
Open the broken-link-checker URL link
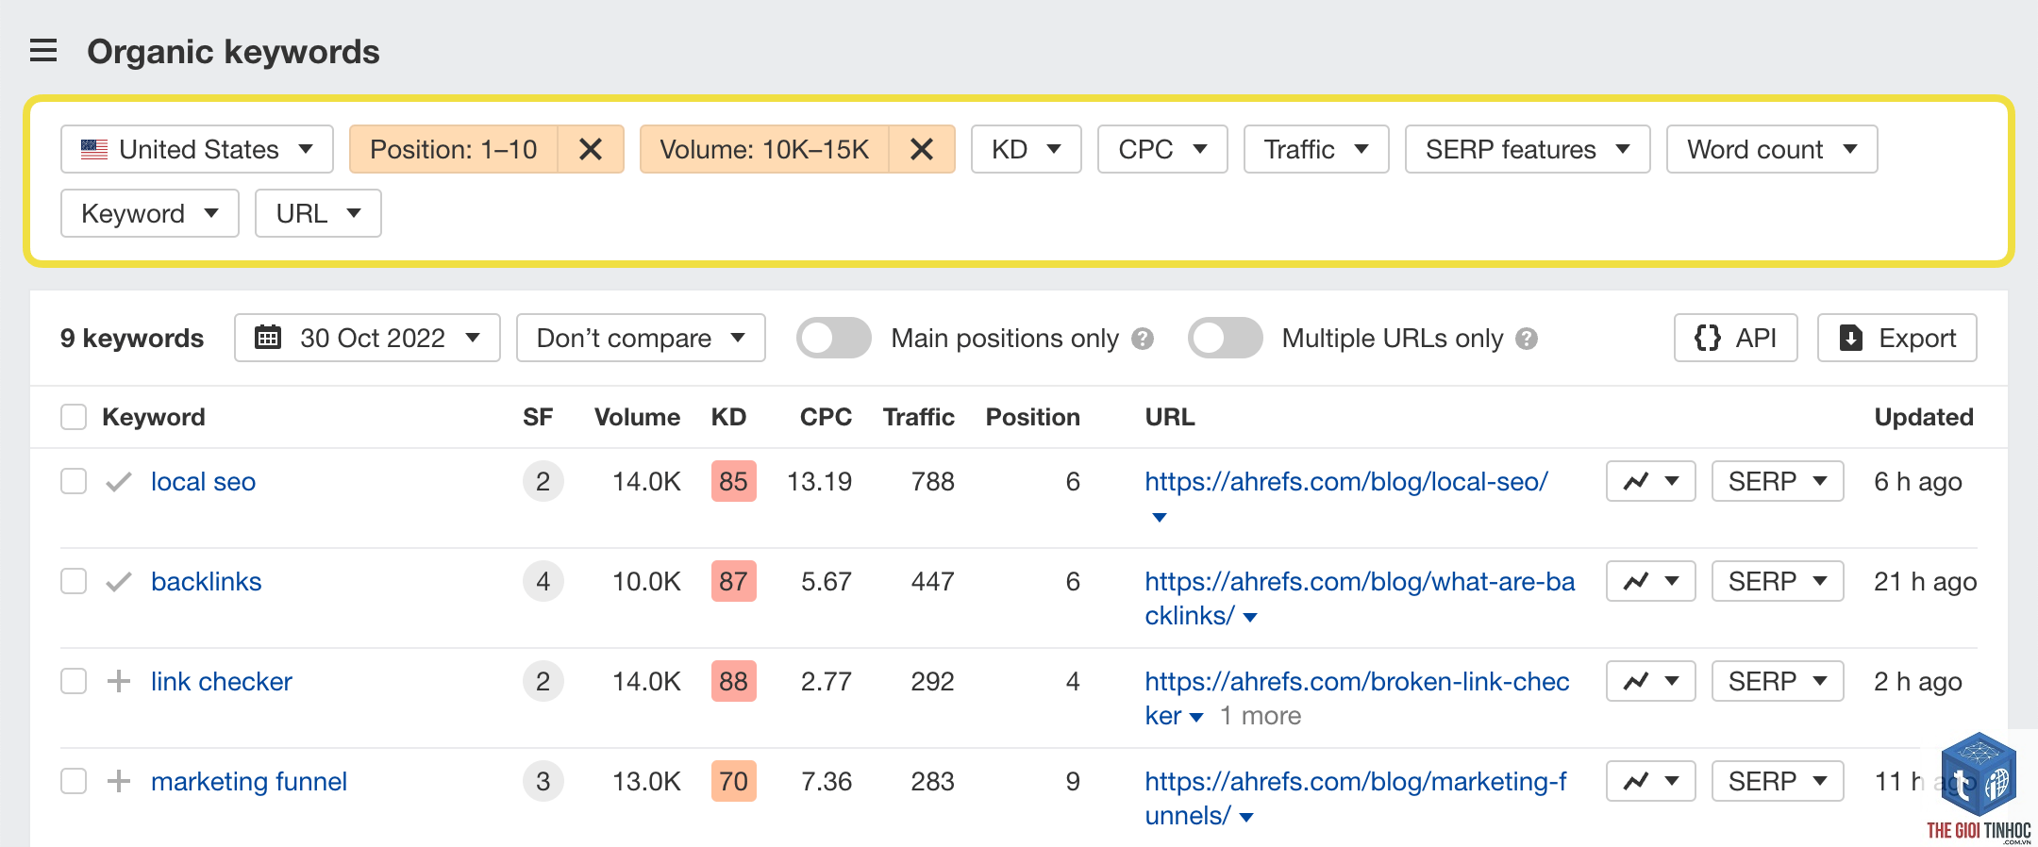click(1357, 699)
